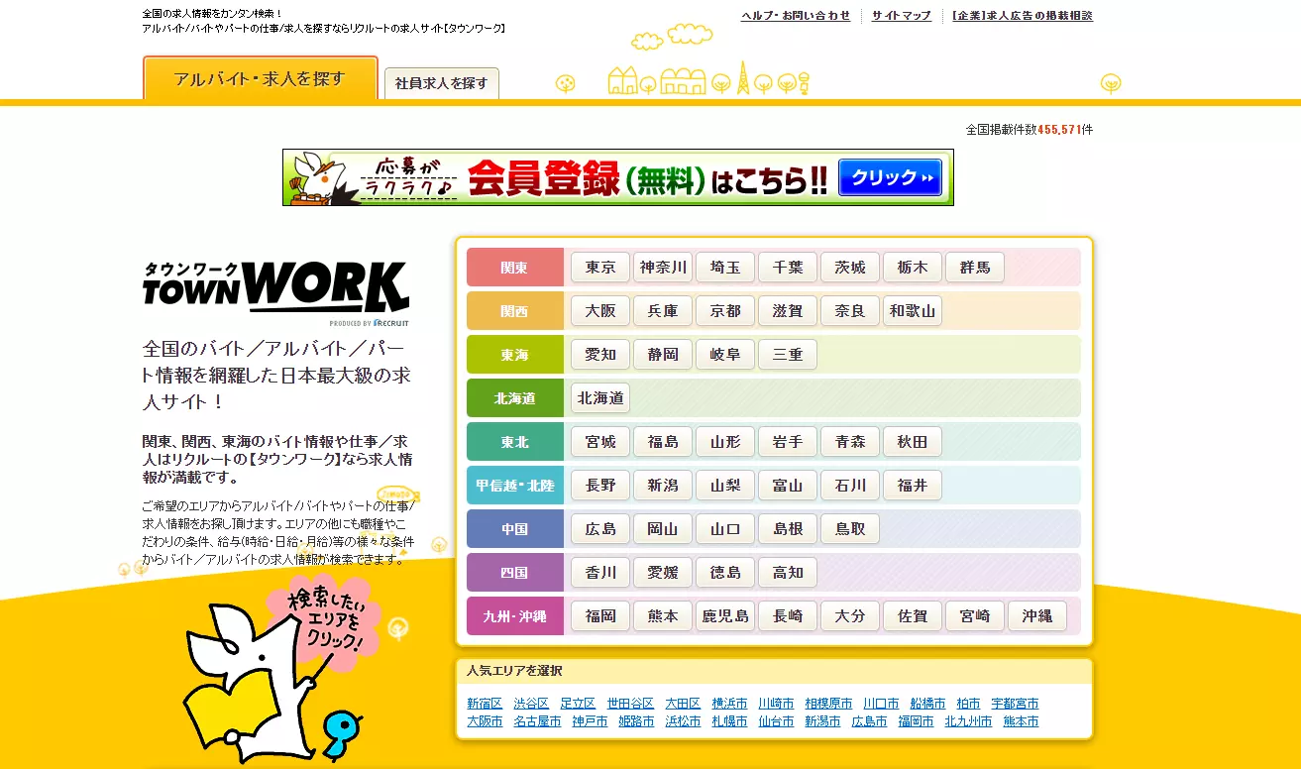Pick 岐阜 from the 東海 row

[x=725, y=355]
